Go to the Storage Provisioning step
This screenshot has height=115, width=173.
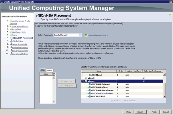tap(20, 26)
